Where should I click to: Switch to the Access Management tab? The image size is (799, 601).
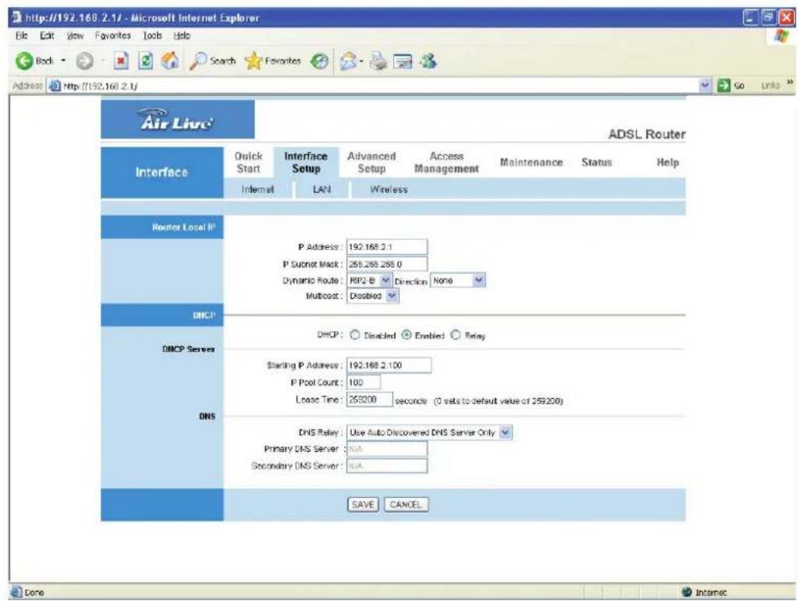pos(446,162)
